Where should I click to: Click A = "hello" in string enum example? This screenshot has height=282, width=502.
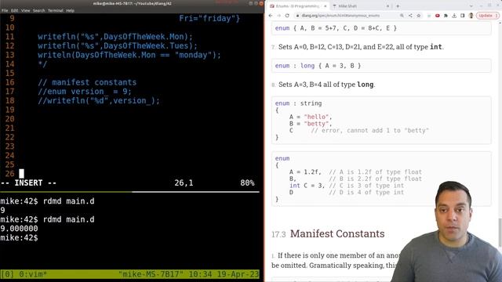click(311, 117)
